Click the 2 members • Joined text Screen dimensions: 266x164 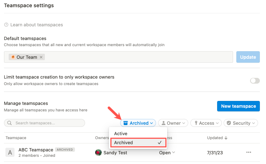pyautogui.click(x=37, y=156)
